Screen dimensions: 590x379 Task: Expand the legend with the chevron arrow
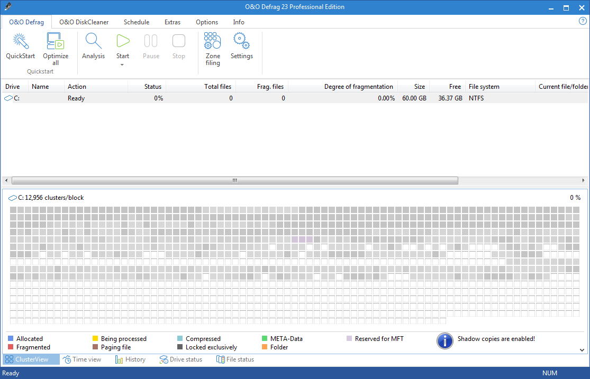click(x=582, y=350)
